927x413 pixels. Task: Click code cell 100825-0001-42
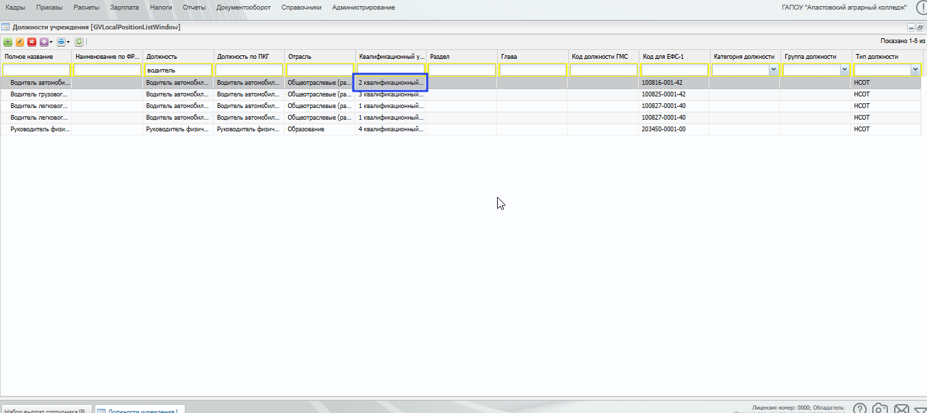[674, 94]
